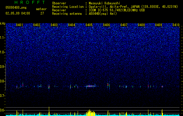Image resolution: width=183 pixels, height=116 pixels.
Task: Click the HROFFT title text
Action: pyautogui.click(x=30, y=2)
